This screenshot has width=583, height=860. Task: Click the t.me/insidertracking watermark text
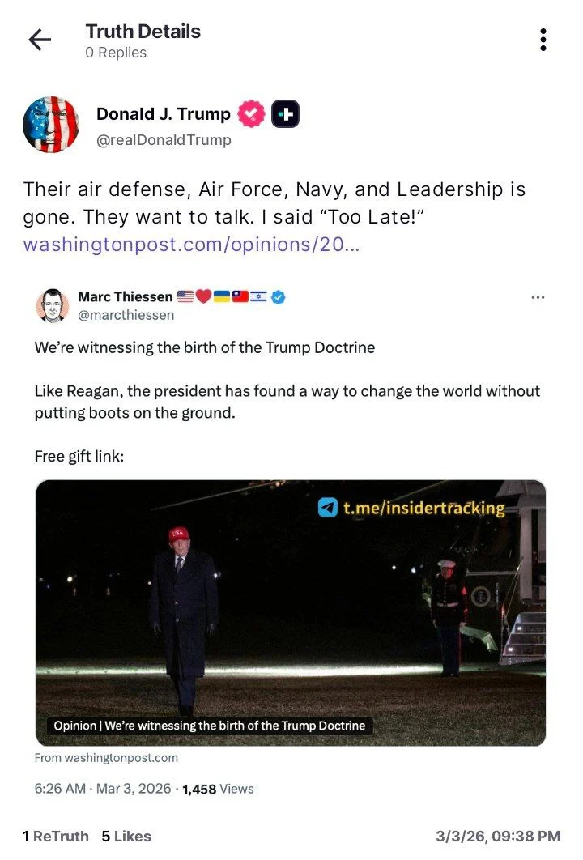[x=423, y=509]
